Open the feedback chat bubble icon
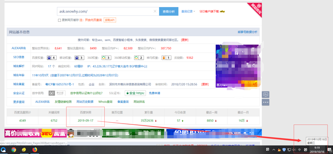Viewport: 333px width, 154px height. pos(266,94)
